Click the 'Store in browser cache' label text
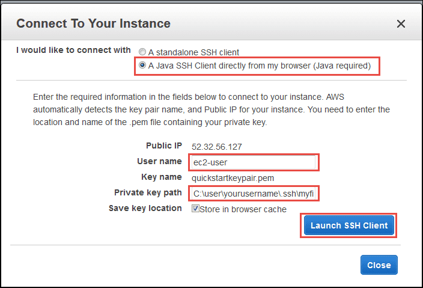 point(243,209)
